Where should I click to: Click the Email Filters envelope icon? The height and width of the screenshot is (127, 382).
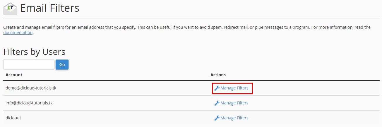pos(10,9)
